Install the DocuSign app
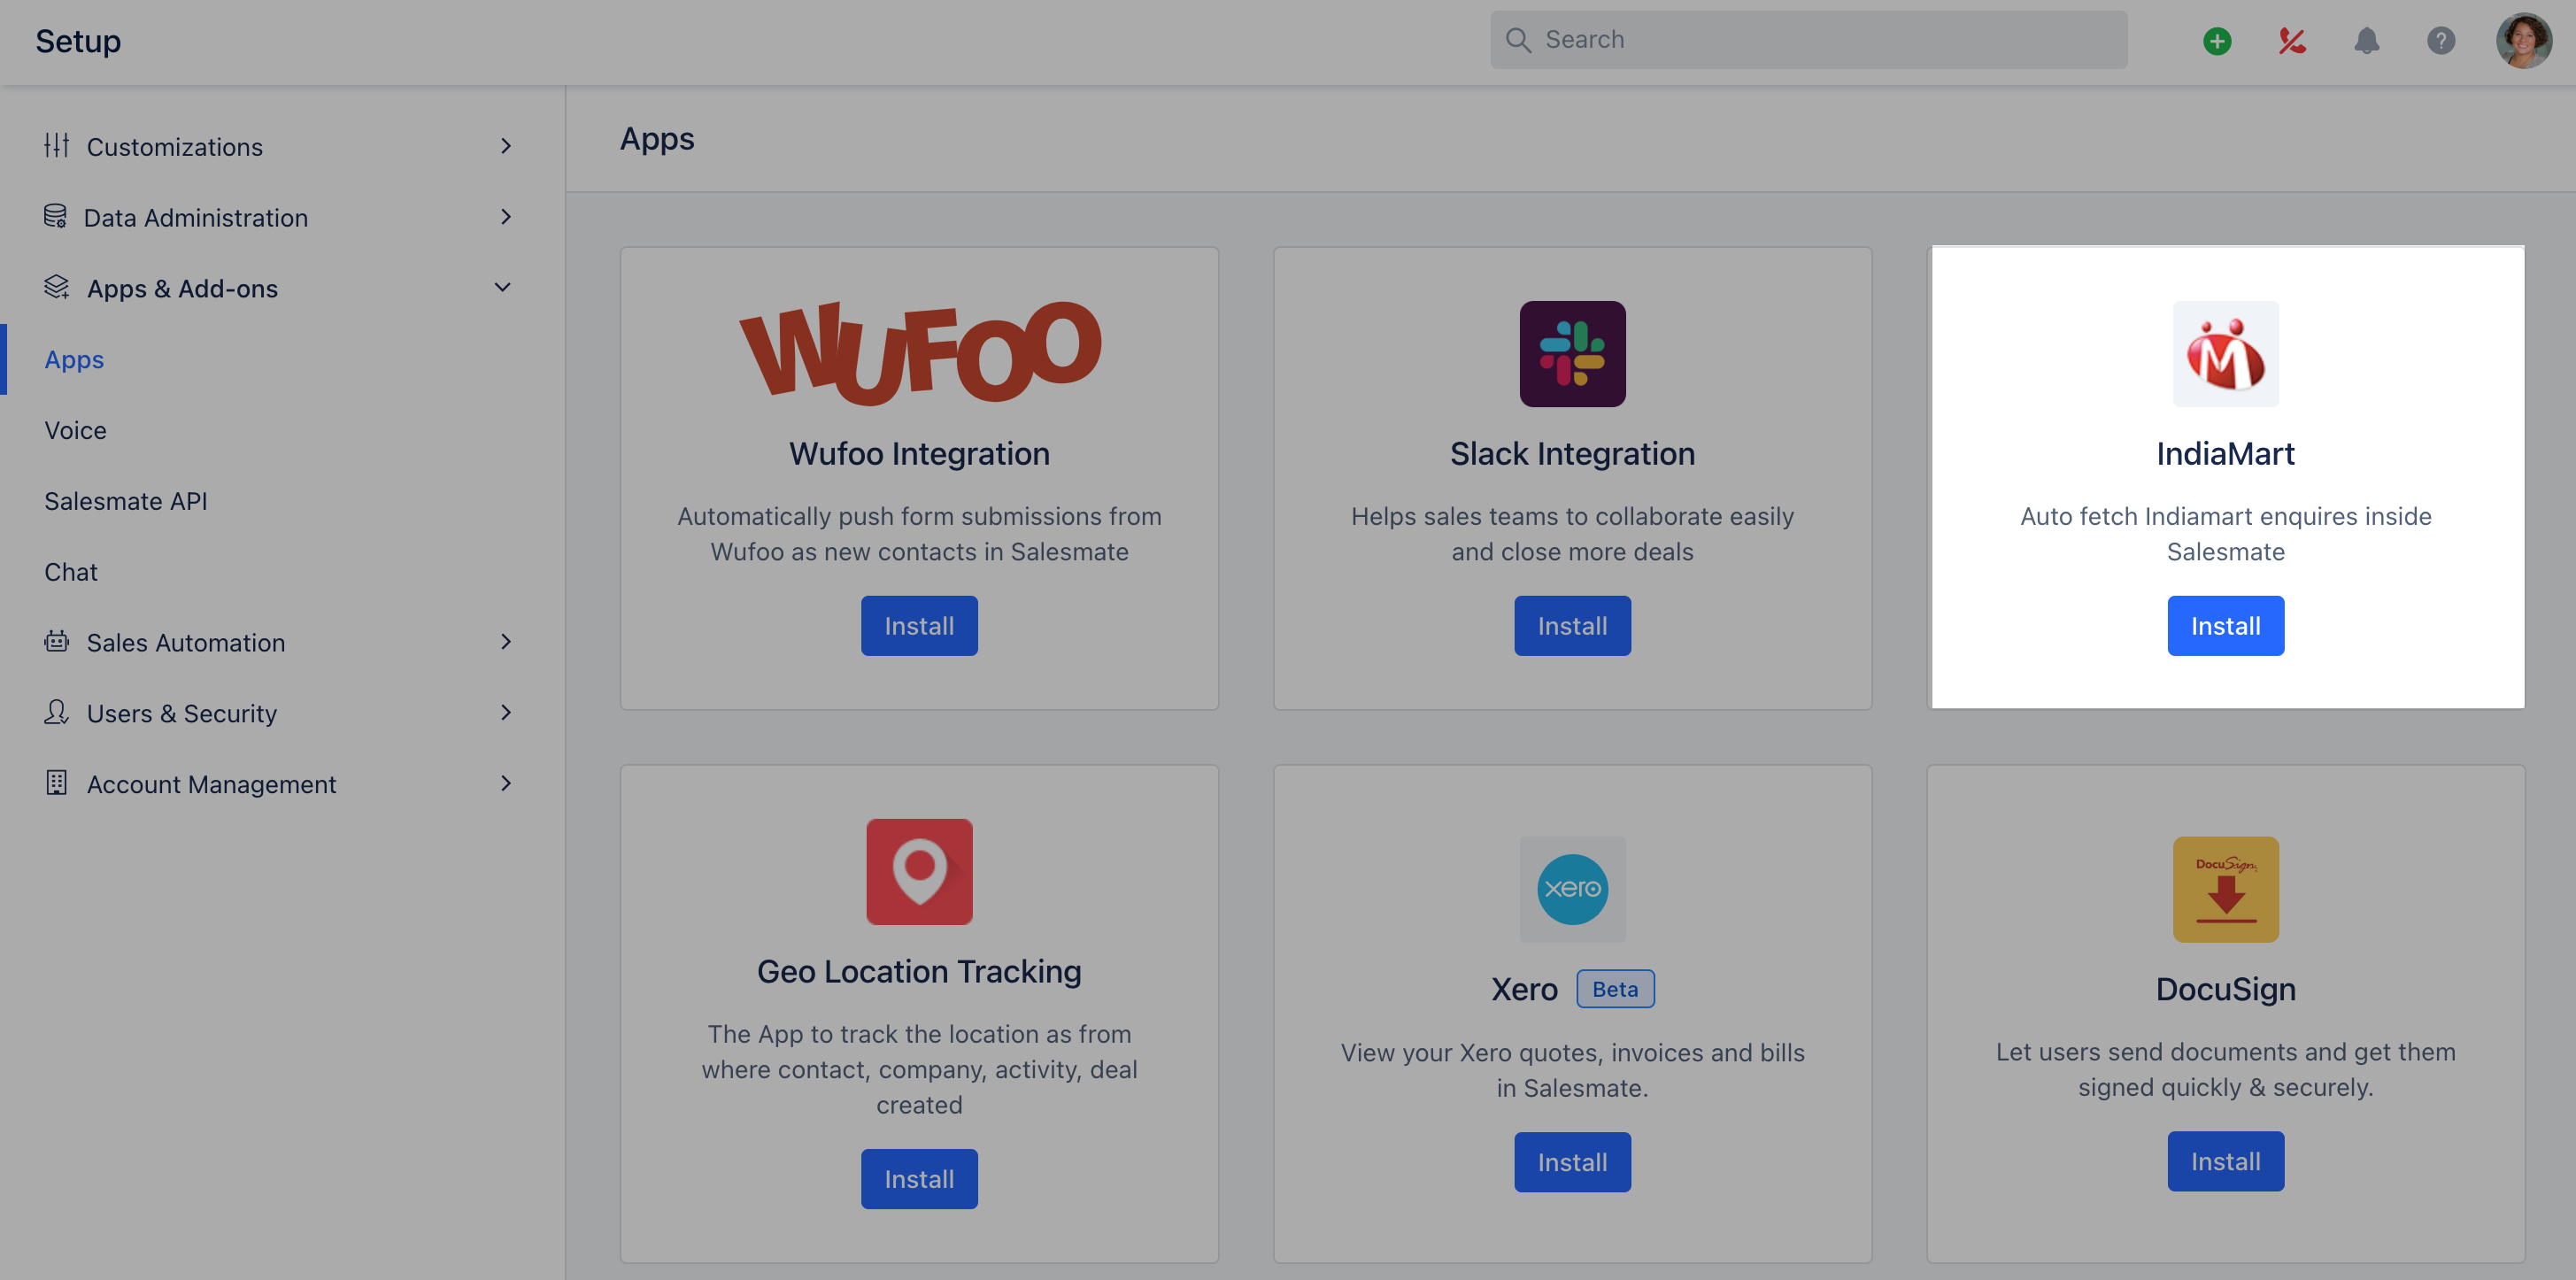This screenshot has height=1280, width=2576. 2226,1161
